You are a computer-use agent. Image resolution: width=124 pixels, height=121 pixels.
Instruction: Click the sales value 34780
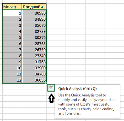tap(34, 74)
